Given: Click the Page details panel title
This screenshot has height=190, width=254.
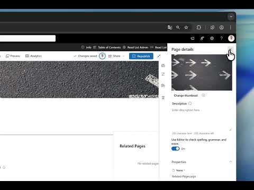Looking at the screenshot, I should [183, 49].
